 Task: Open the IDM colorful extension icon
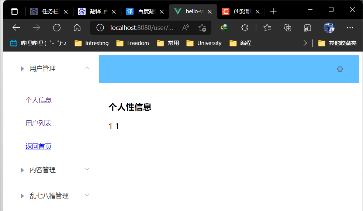224,28
